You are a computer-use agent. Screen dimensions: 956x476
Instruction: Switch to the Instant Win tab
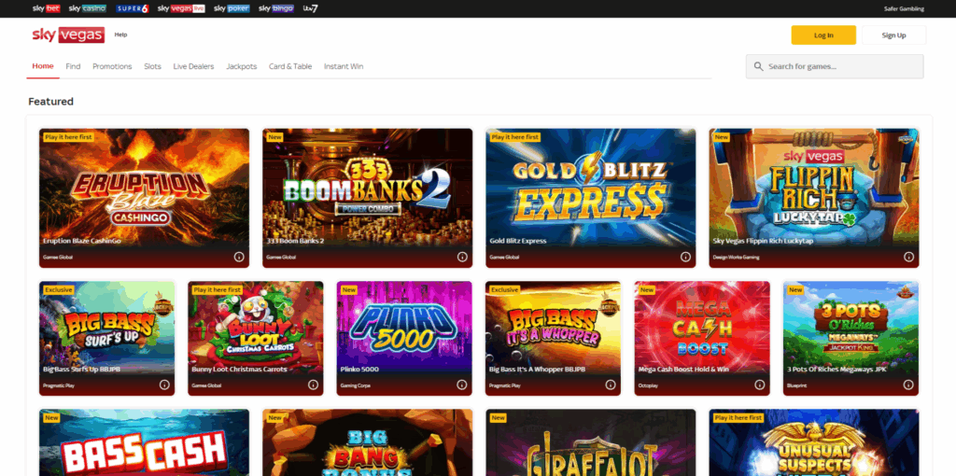pyautogui.click(x=344, y=66)
